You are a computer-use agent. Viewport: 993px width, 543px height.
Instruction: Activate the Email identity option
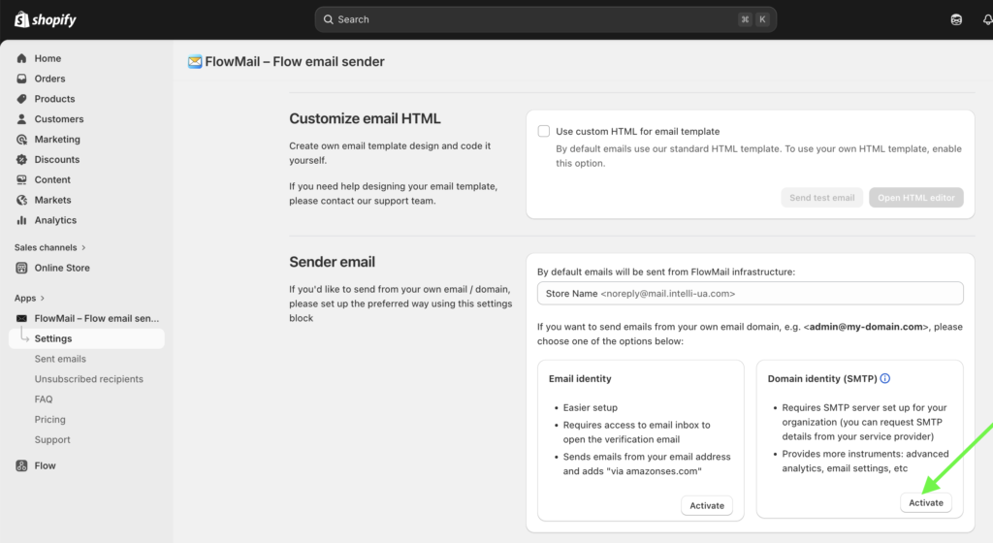pyautogui.click(x=707, y=505)
